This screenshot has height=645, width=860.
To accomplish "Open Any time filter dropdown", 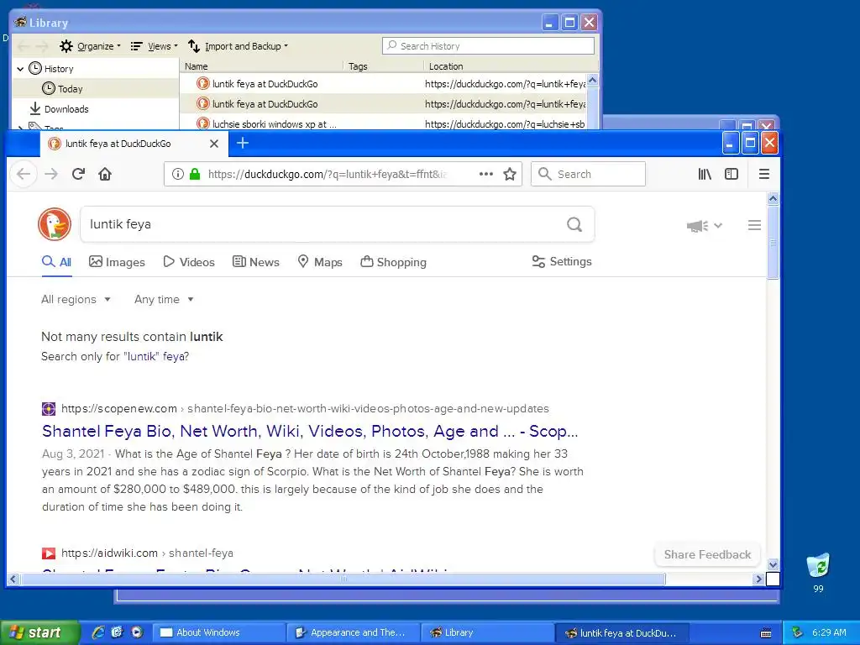I will pyautogui.click(x=164, y=300).
